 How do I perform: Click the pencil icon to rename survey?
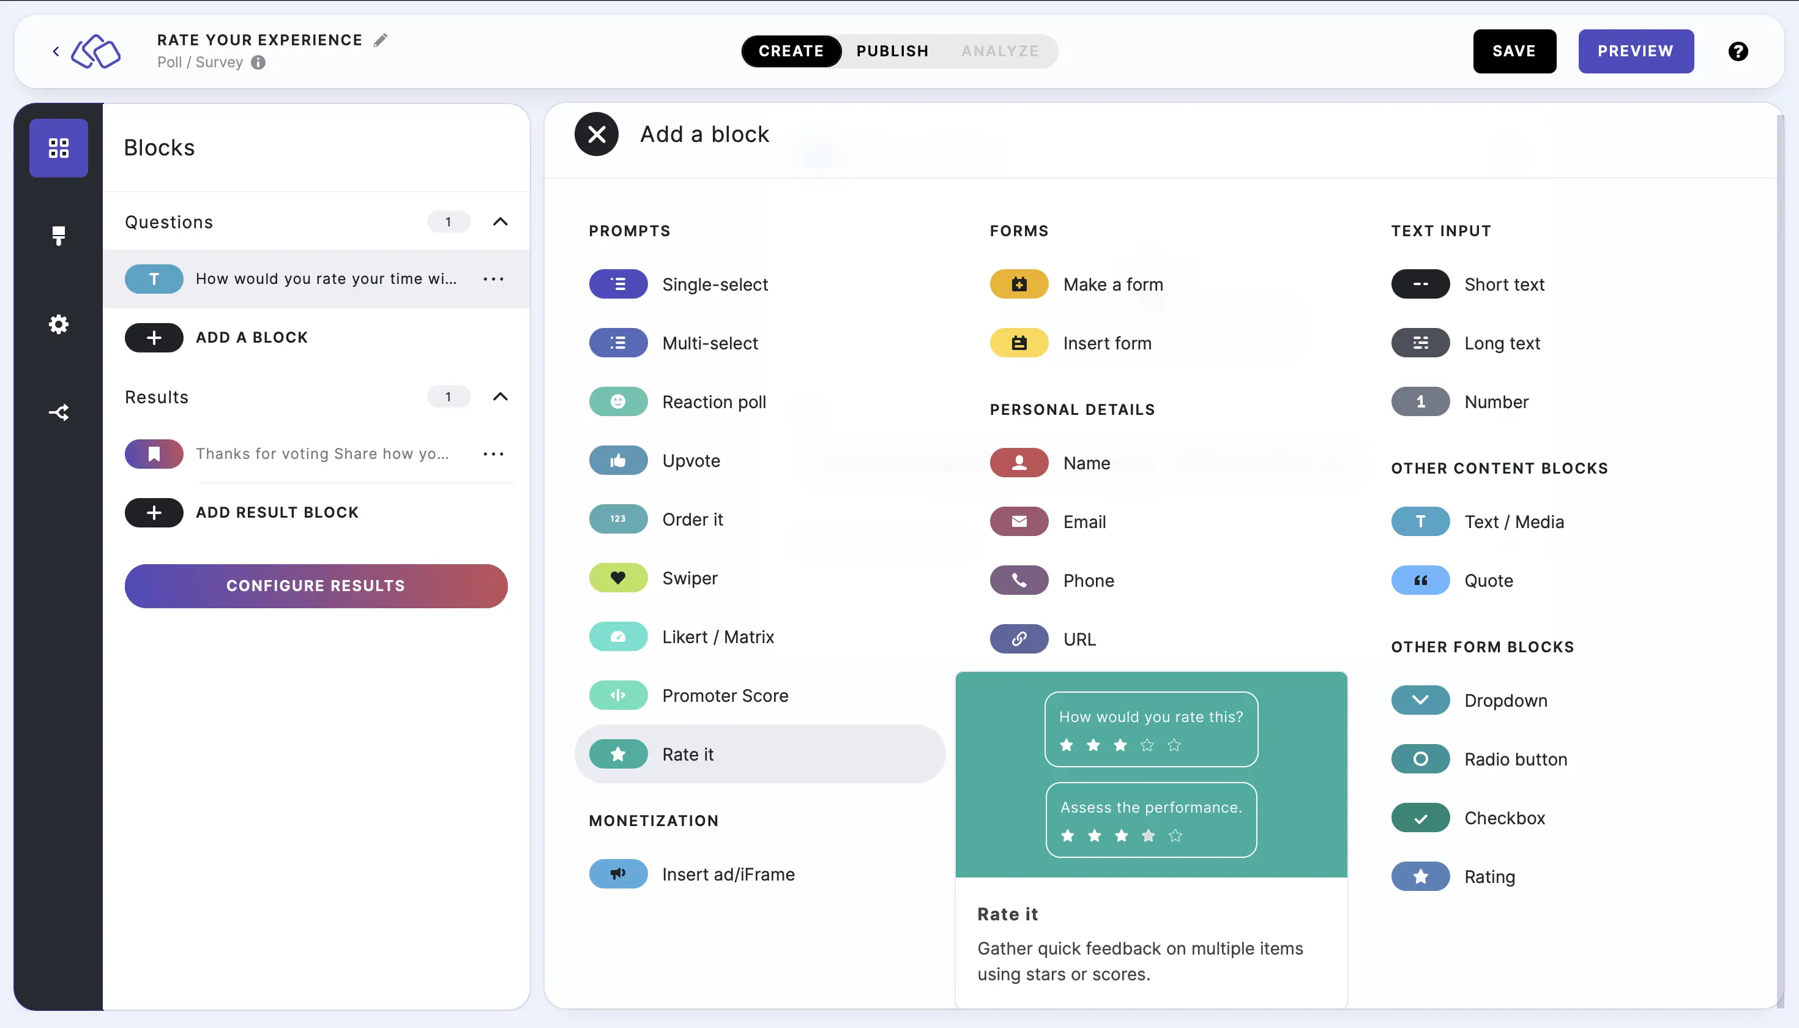(381, 40)
